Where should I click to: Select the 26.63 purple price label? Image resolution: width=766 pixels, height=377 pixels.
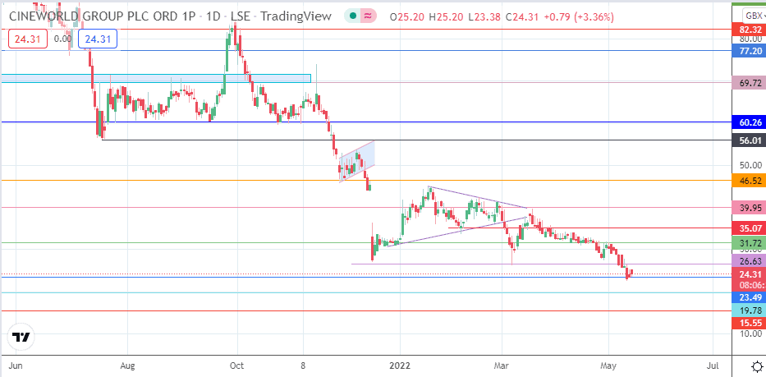(749, 260)
